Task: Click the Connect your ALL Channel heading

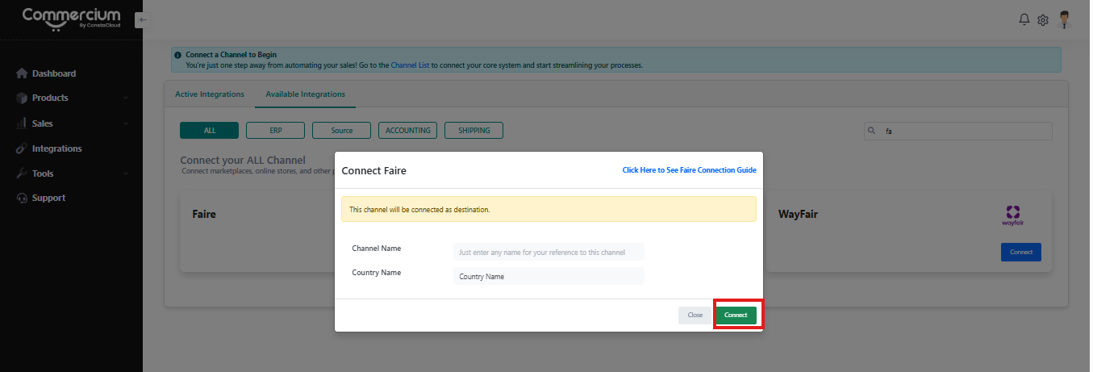Action: tap(243, 161)
